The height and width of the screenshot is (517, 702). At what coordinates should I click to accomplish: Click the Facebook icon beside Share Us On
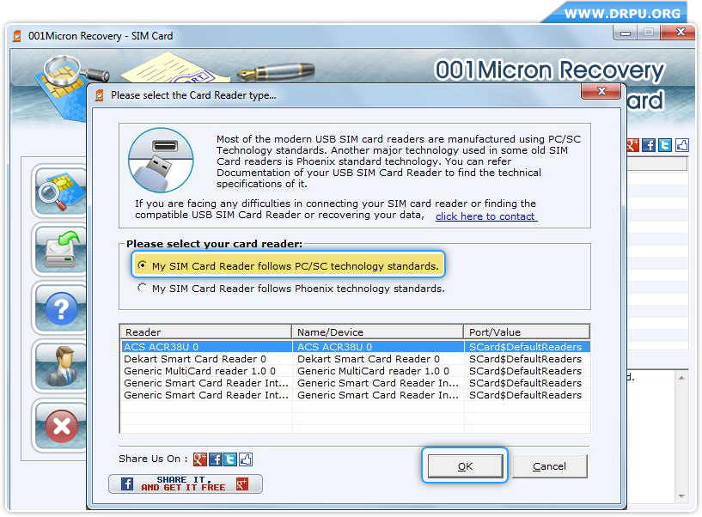216,459
